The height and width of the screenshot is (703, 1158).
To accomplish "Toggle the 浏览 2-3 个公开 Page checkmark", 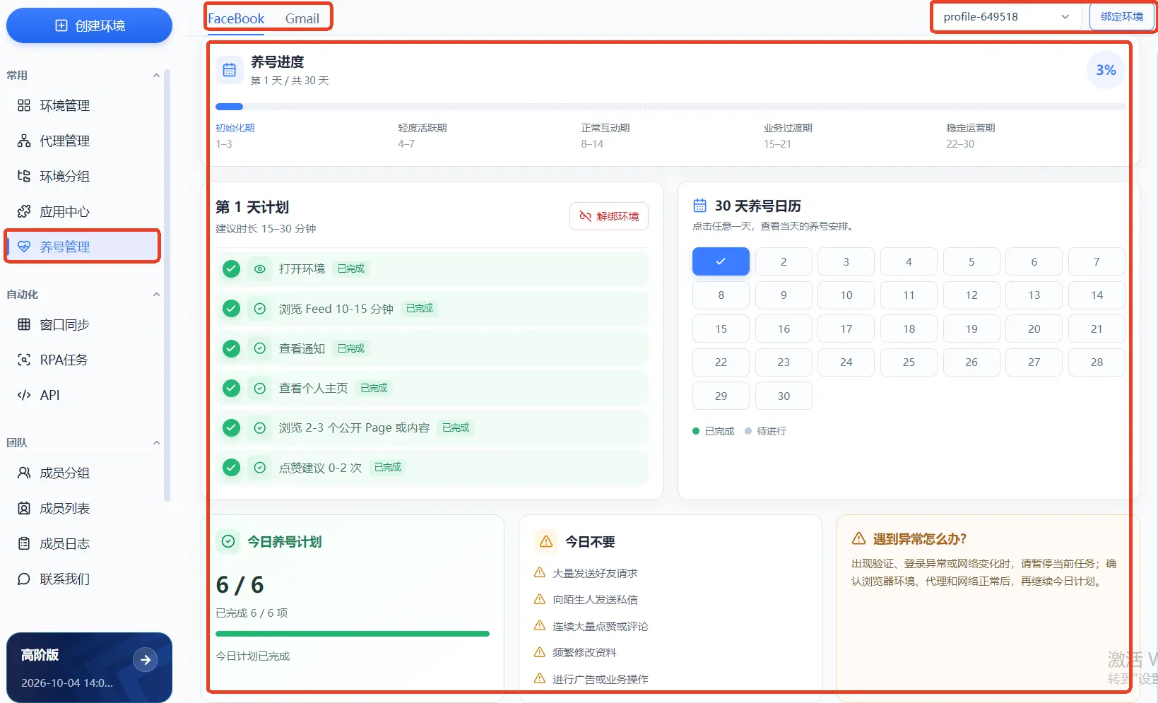I will 231,427.
